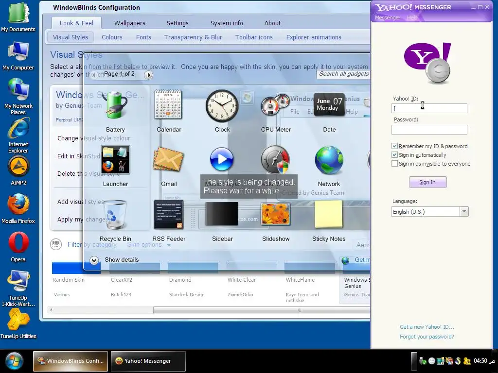Click Filter by category grid button
This screenshot has height=373, width=498.
(56, 244)
